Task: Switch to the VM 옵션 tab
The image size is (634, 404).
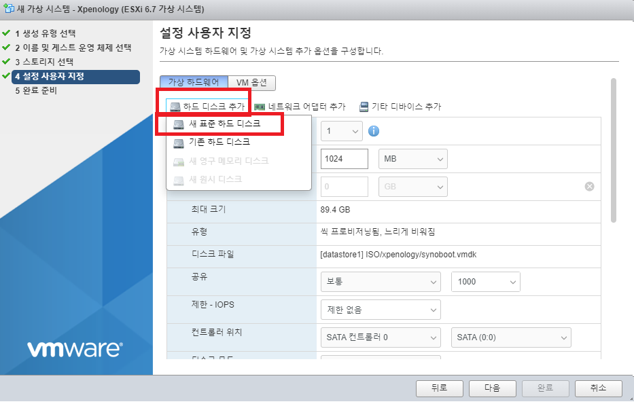Action: tap(251, 82)
